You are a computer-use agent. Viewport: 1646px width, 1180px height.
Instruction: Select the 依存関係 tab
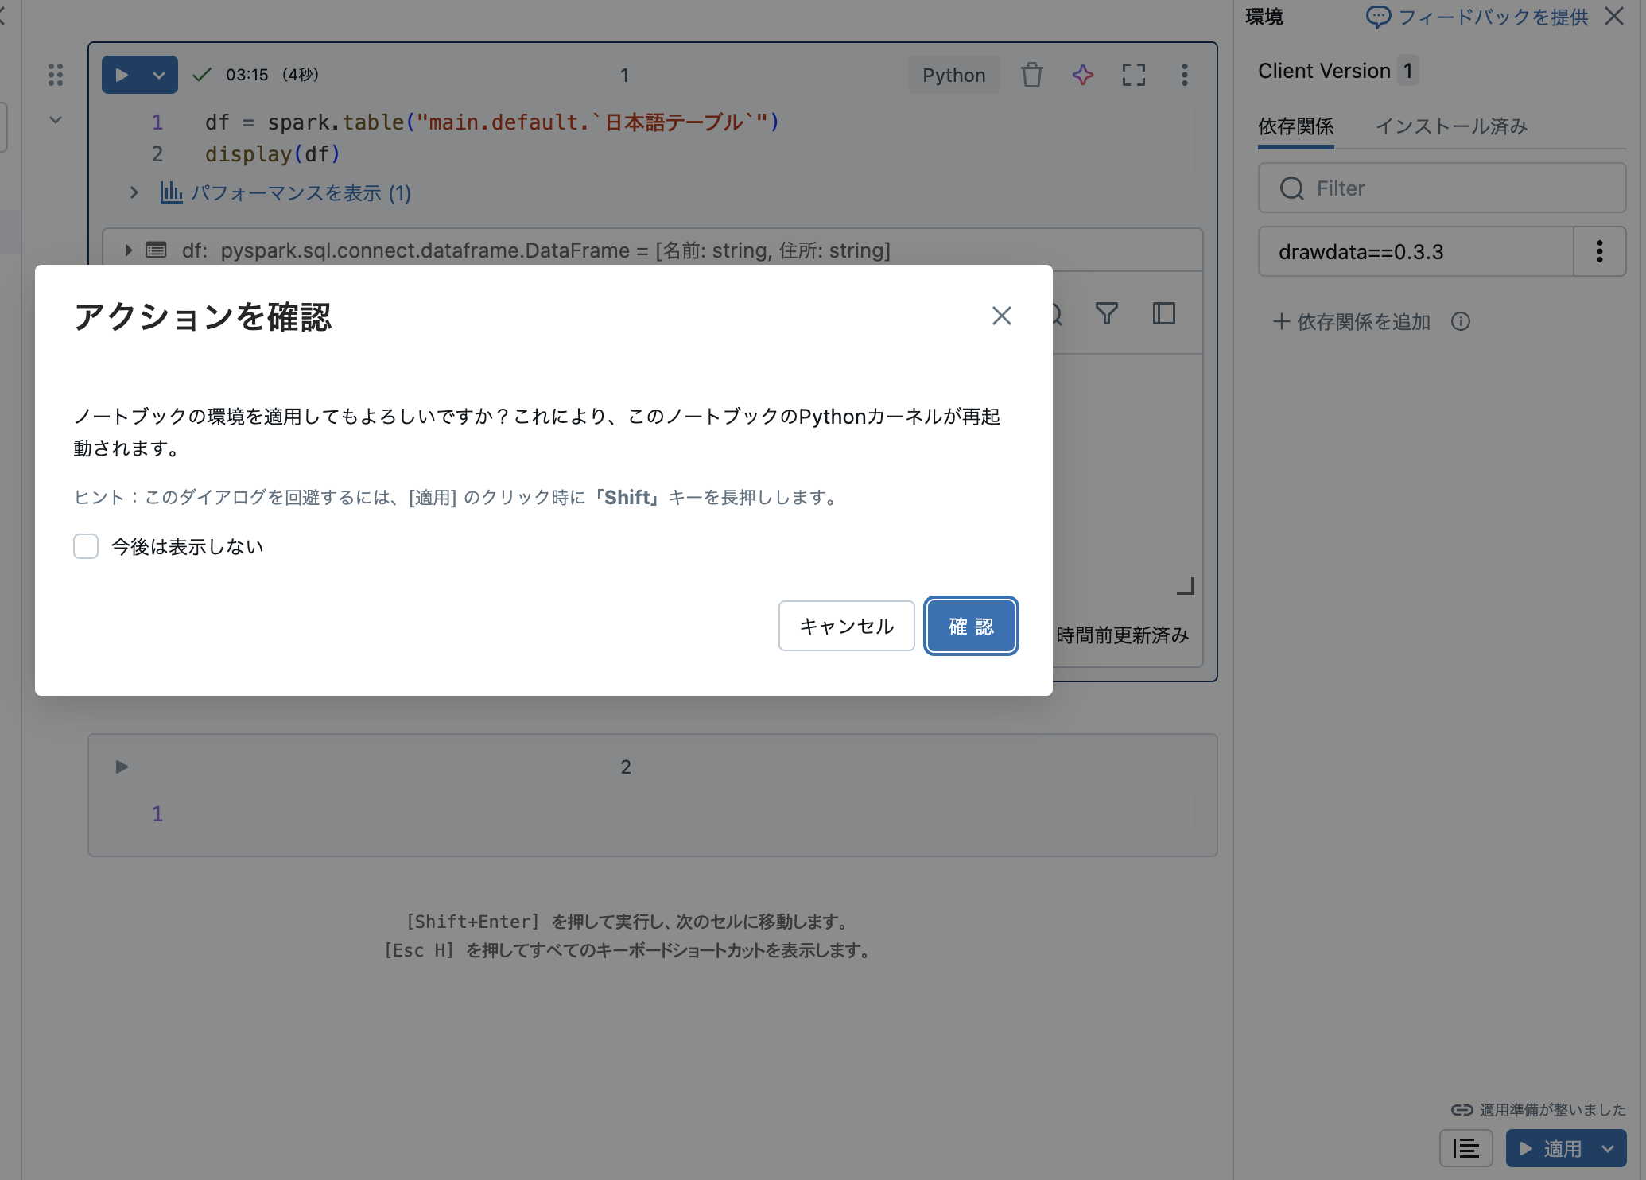click(1295, 126)
